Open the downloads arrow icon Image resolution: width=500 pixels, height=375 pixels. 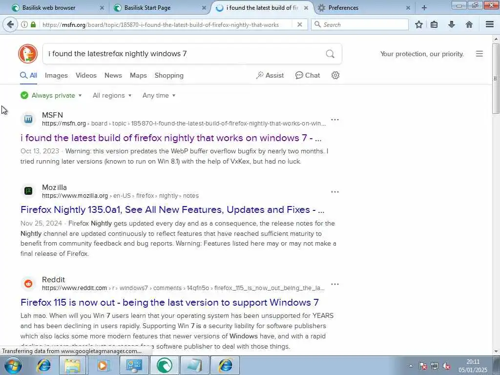(x=452, y=24)
